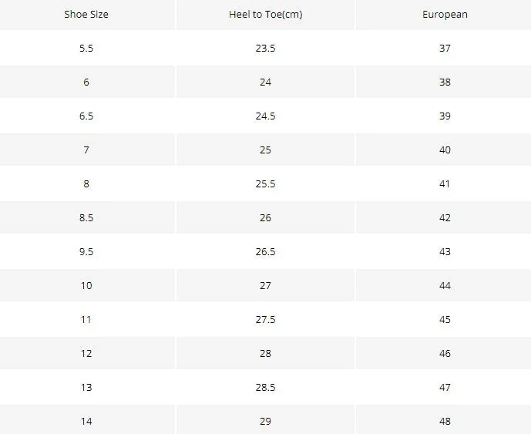This screenshot has width=531, height=434.
Task: Select shoe size 6.5 cell
Action: pos(86,116)
